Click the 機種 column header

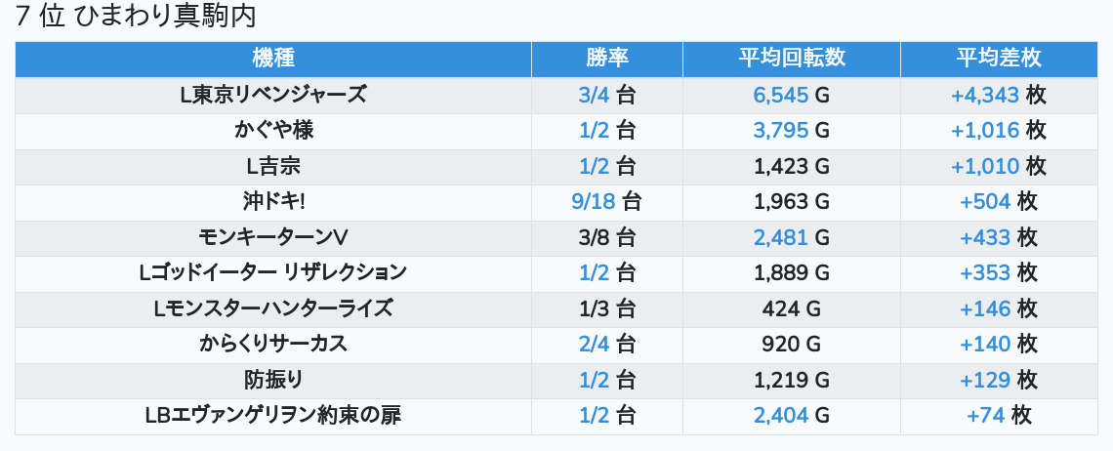[x=273, y=59]
